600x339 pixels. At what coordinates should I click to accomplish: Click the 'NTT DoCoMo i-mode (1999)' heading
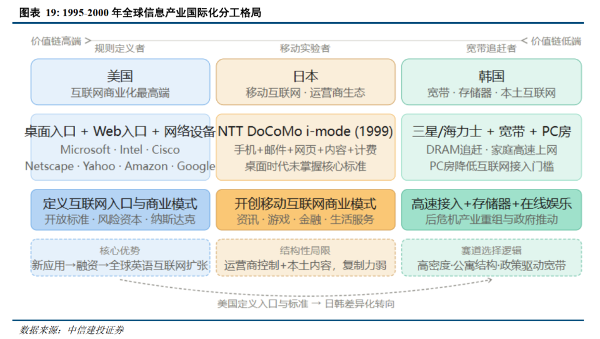coord(306,131)
